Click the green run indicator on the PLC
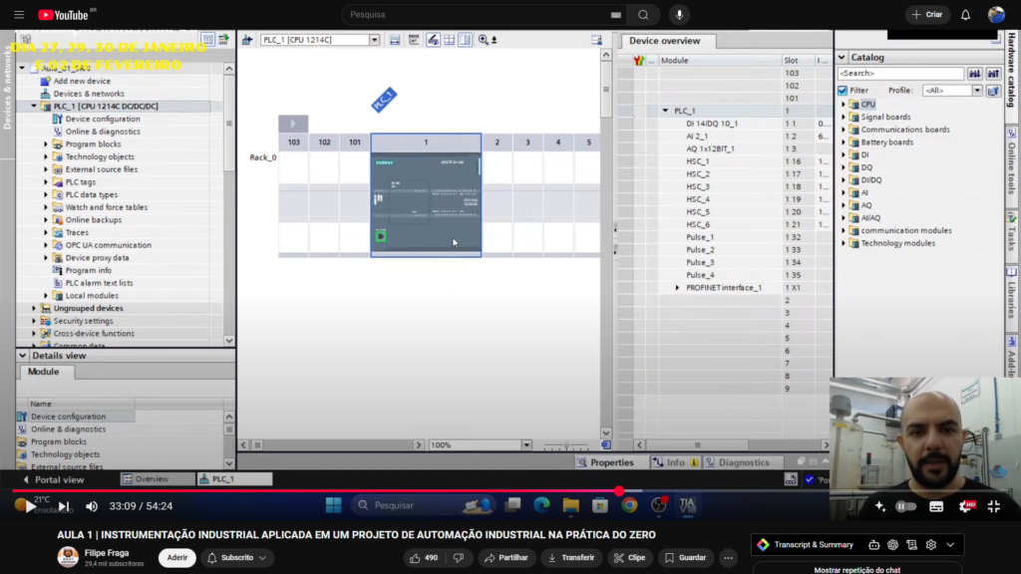 coord(381,236)
